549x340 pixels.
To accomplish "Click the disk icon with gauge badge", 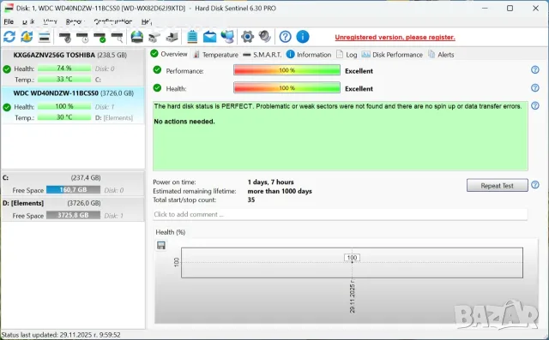I will 65,37.
